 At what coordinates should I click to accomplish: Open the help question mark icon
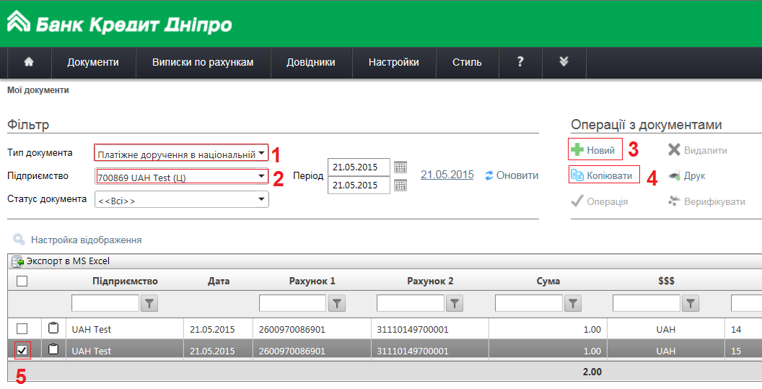point(520,62)
